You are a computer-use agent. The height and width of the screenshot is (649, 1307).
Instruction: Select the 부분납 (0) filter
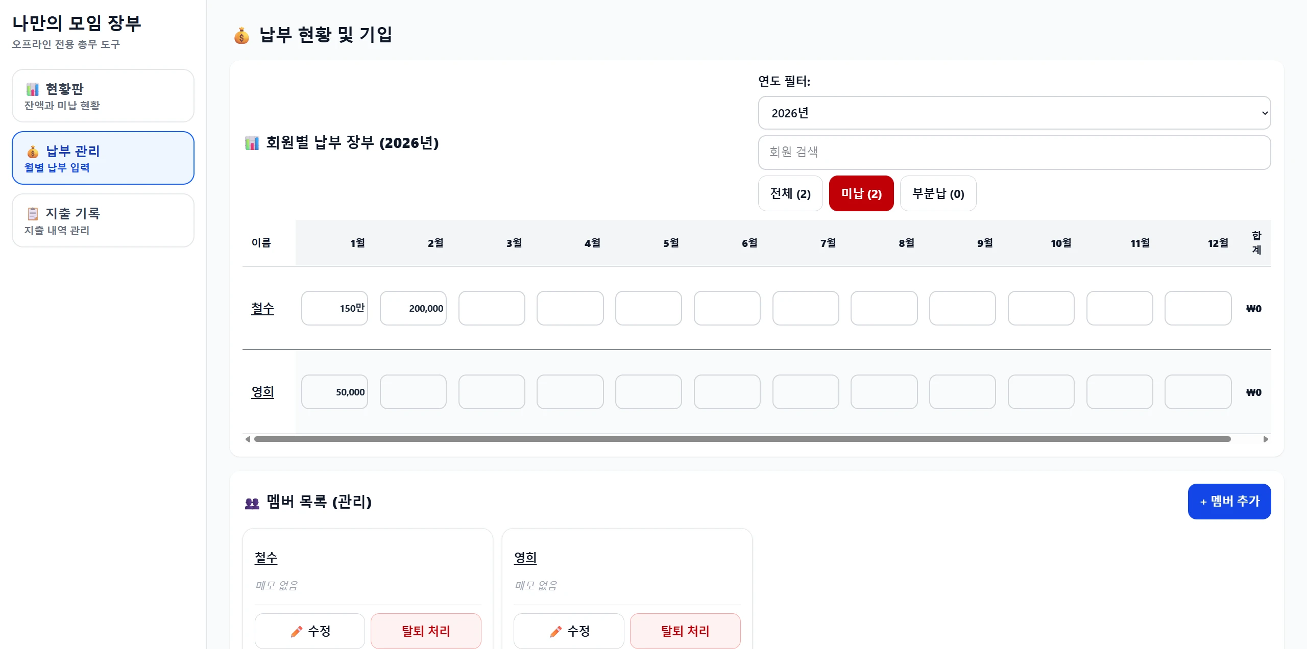pyautogui.click(x=938, y=193)
